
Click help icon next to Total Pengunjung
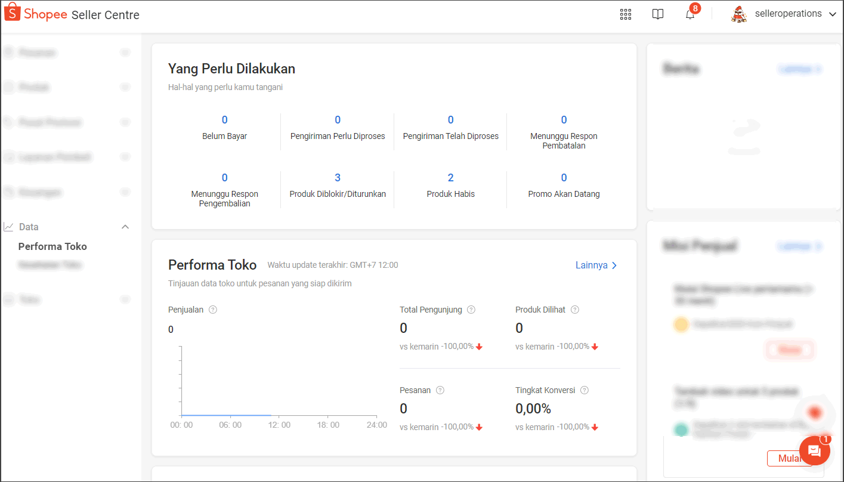click(471, 310)
